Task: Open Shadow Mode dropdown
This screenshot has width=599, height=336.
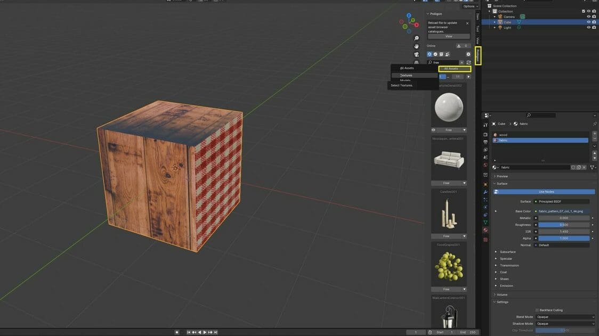Action: point(565,324)
